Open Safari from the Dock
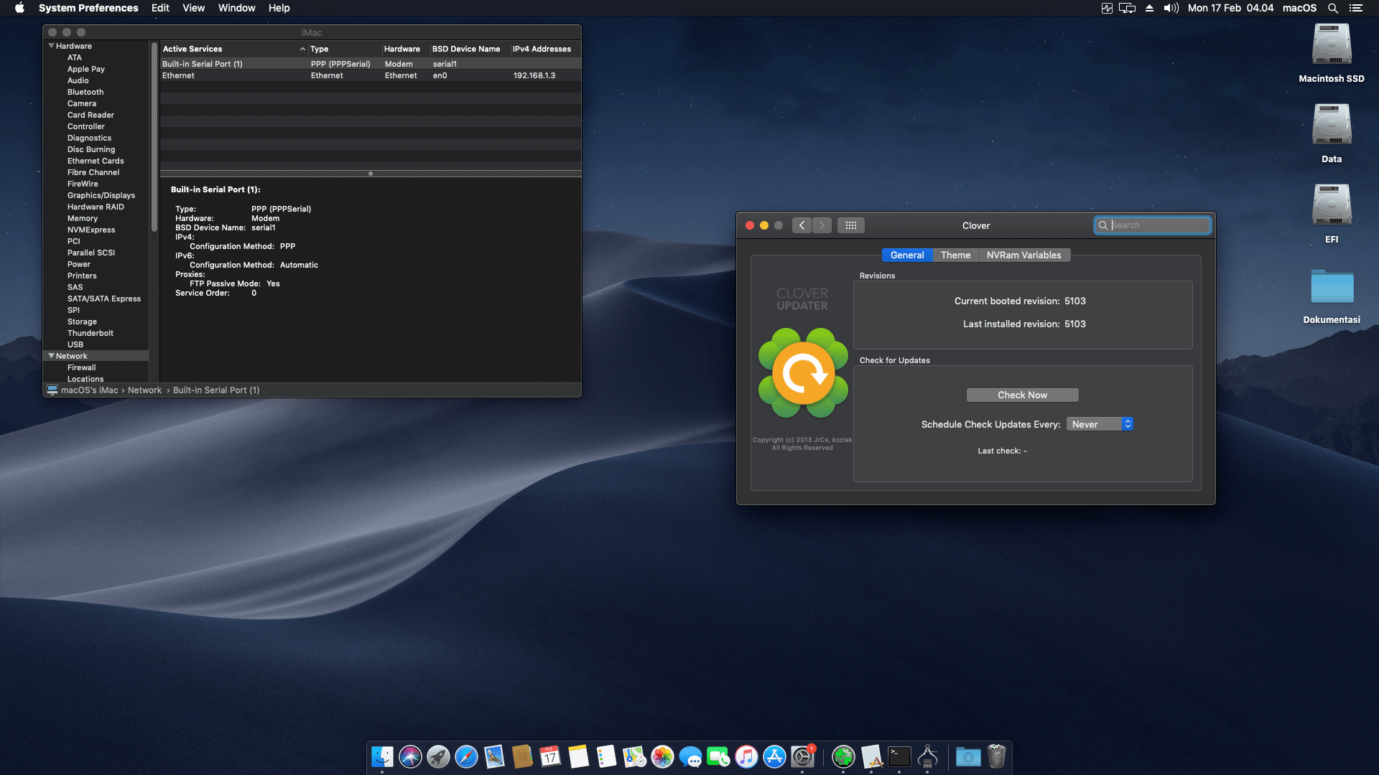 tap(466, 756)
